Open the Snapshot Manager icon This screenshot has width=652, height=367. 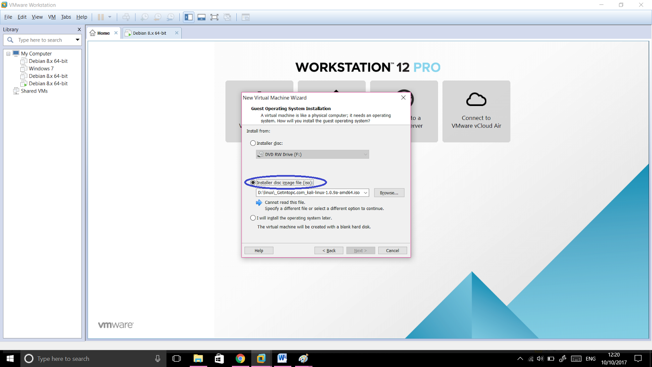tap(171, 17)
